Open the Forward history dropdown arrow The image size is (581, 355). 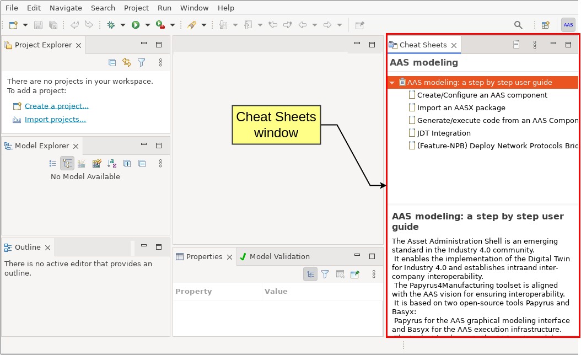(340, 25)
